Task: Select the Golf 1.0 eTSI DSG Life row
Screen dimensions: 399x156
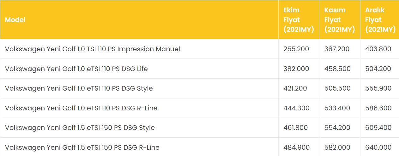Action: click(x=76, y=69)
